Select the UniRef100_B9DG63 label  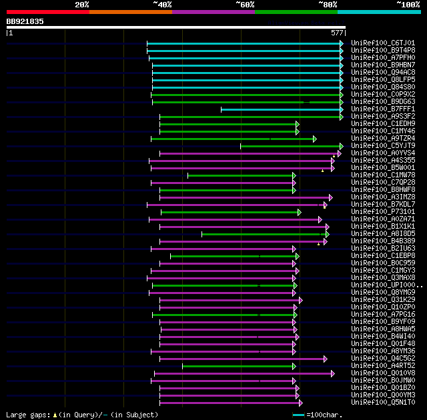pos(383,102)
